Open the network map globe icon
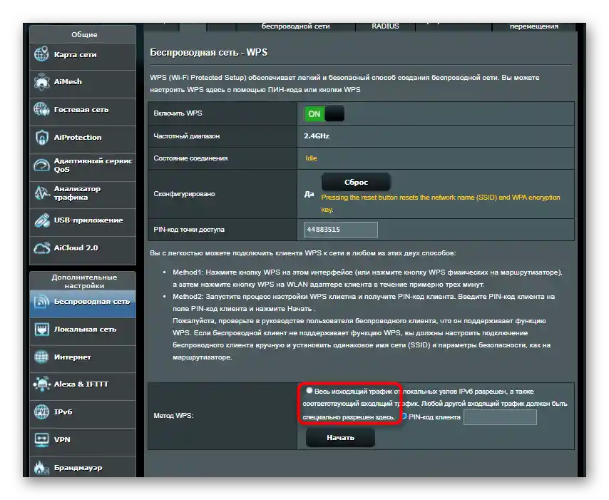 click(x=41, y=54)
